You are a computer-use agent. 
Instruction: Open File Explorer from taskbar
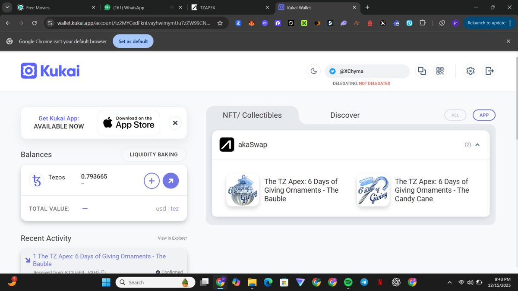252,282
